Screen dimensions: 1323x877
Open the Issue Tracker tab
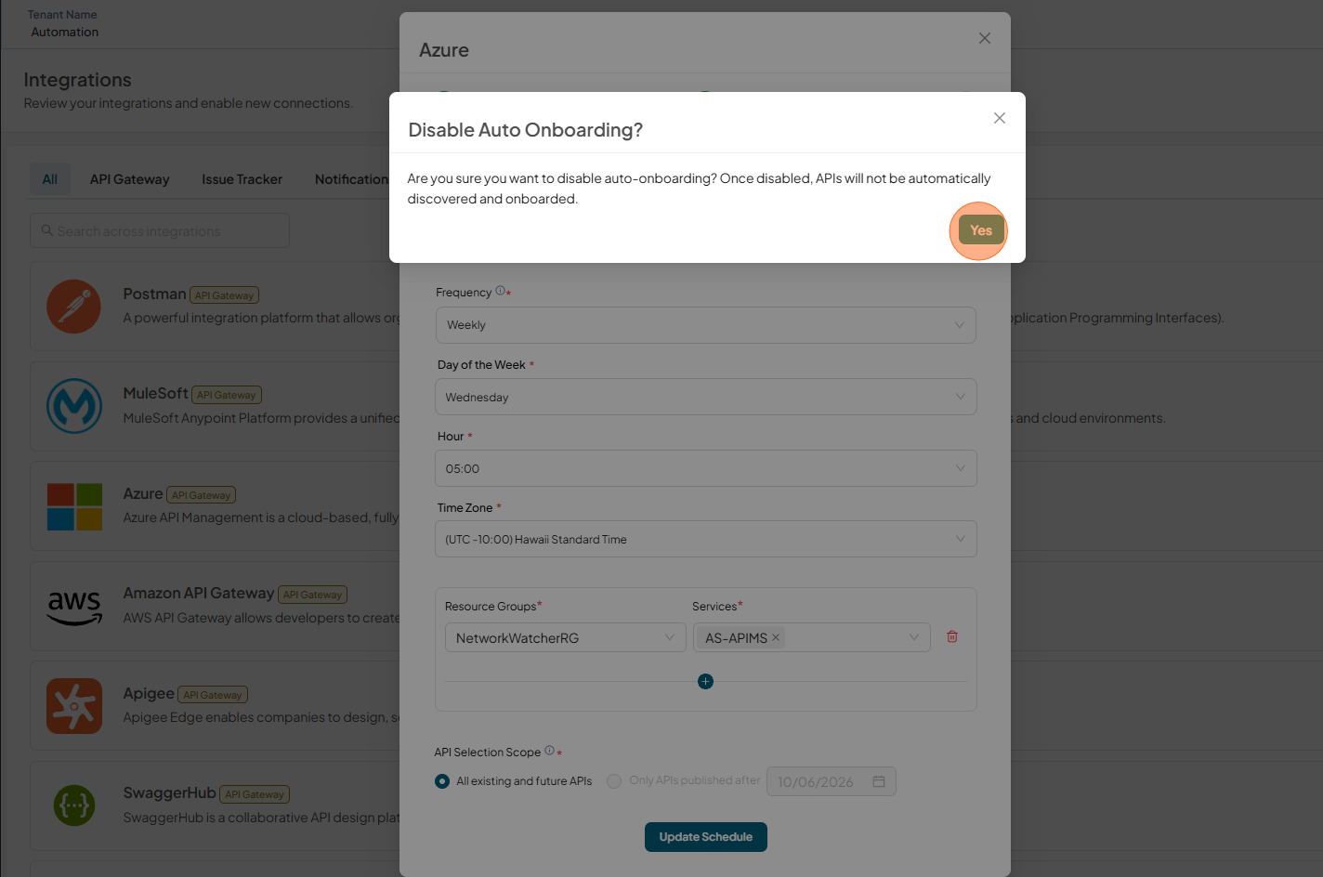click(x=242, y=179)
